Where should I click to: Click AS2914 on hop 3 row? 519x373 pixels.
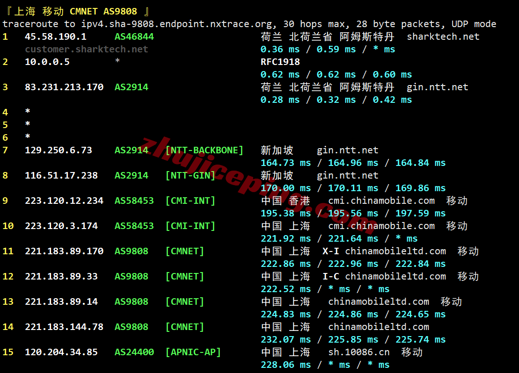132,87
